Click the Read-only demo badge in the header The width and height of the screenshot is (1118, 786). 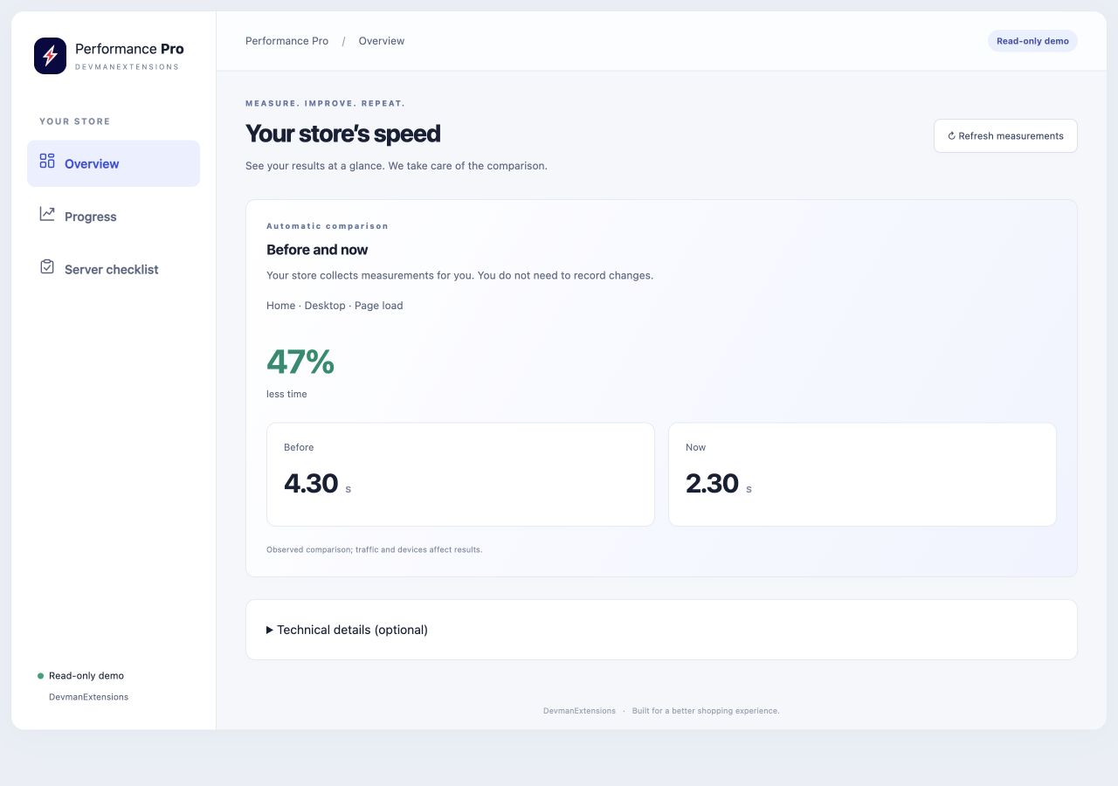[x=1032, y=41]
